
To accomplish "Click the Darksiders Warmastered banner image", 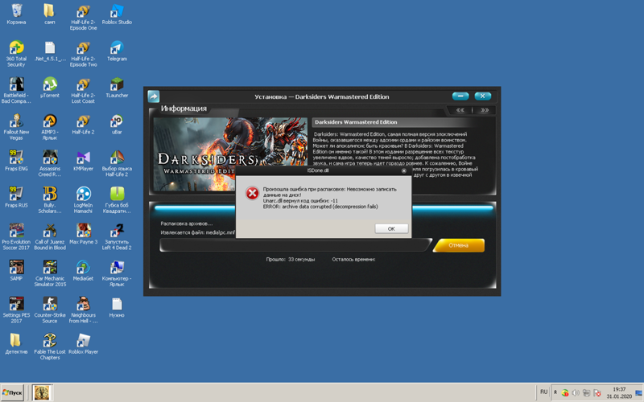I will [x=230, y=154].
